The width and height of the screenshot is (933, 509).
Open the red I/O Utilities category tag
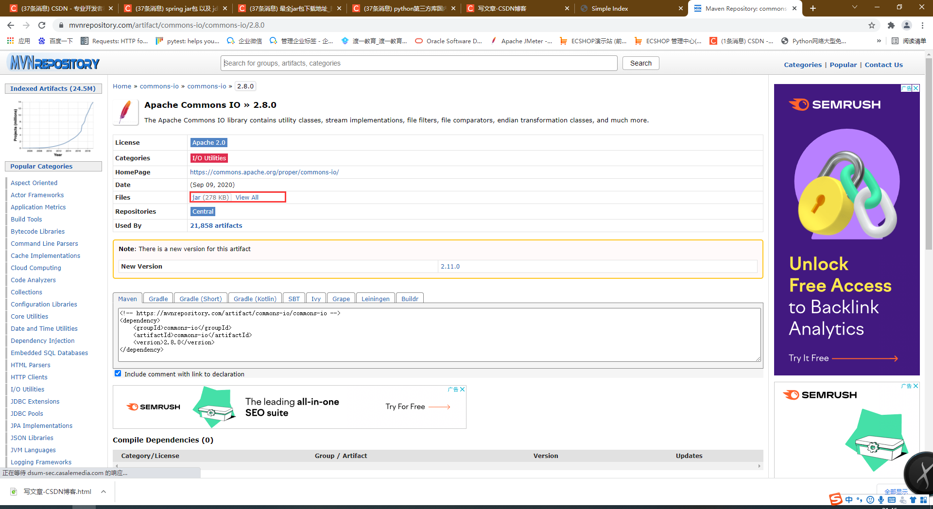click(x=209, y=158)
